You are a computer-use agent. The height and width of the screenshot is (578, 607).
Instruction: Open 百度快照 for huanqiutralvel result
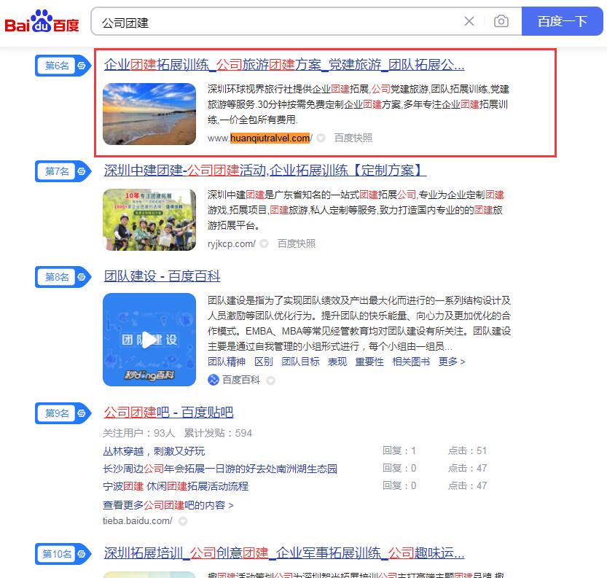coord(353,138)
